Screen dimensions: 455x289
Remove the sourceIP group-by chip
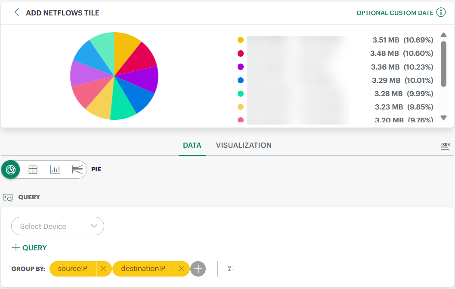103,269
